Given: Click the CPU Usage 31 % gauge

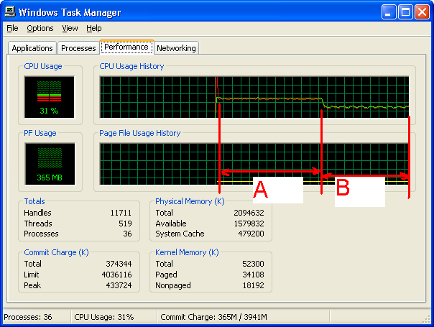Looking at the screenshot, I should [50, 97].
